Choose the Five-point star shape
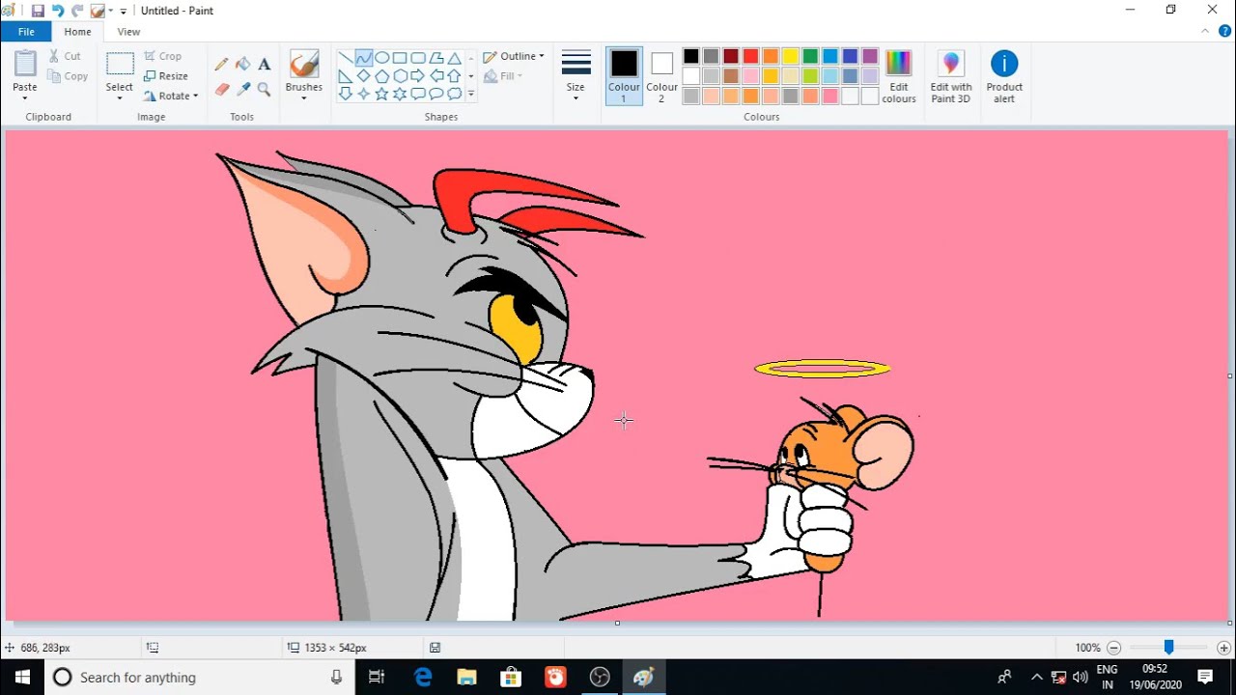1236x695 pixels. click(381, 94)
